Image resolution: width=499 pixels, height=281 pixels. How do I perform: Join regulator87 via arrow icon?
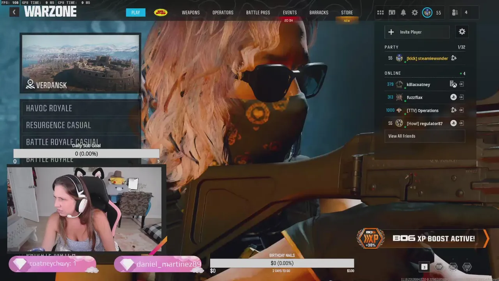point(462,123)
